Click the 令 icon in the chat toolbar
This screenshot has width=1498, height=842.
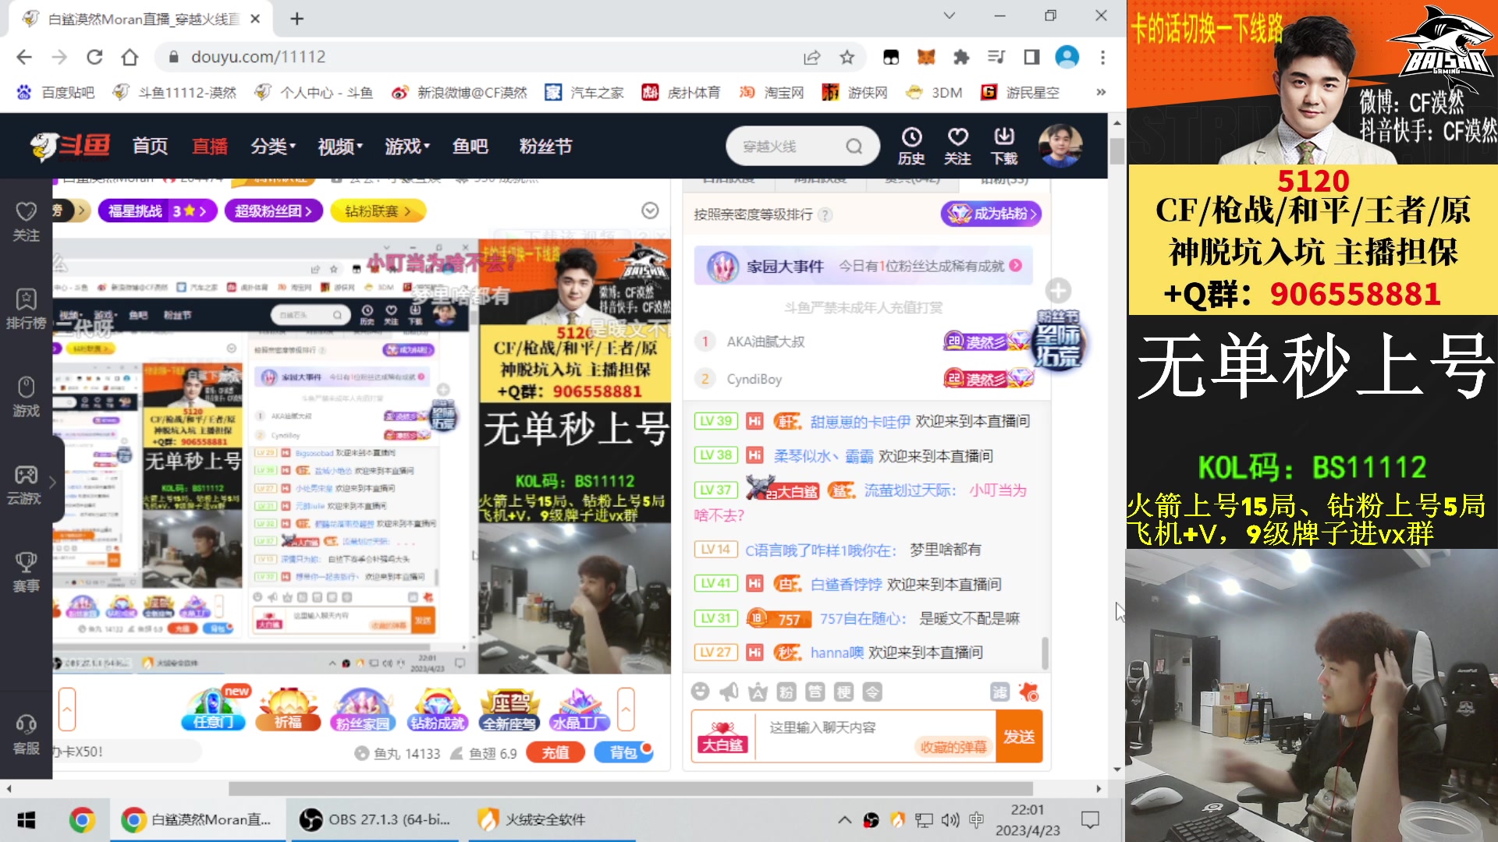[x=872, y=692]
